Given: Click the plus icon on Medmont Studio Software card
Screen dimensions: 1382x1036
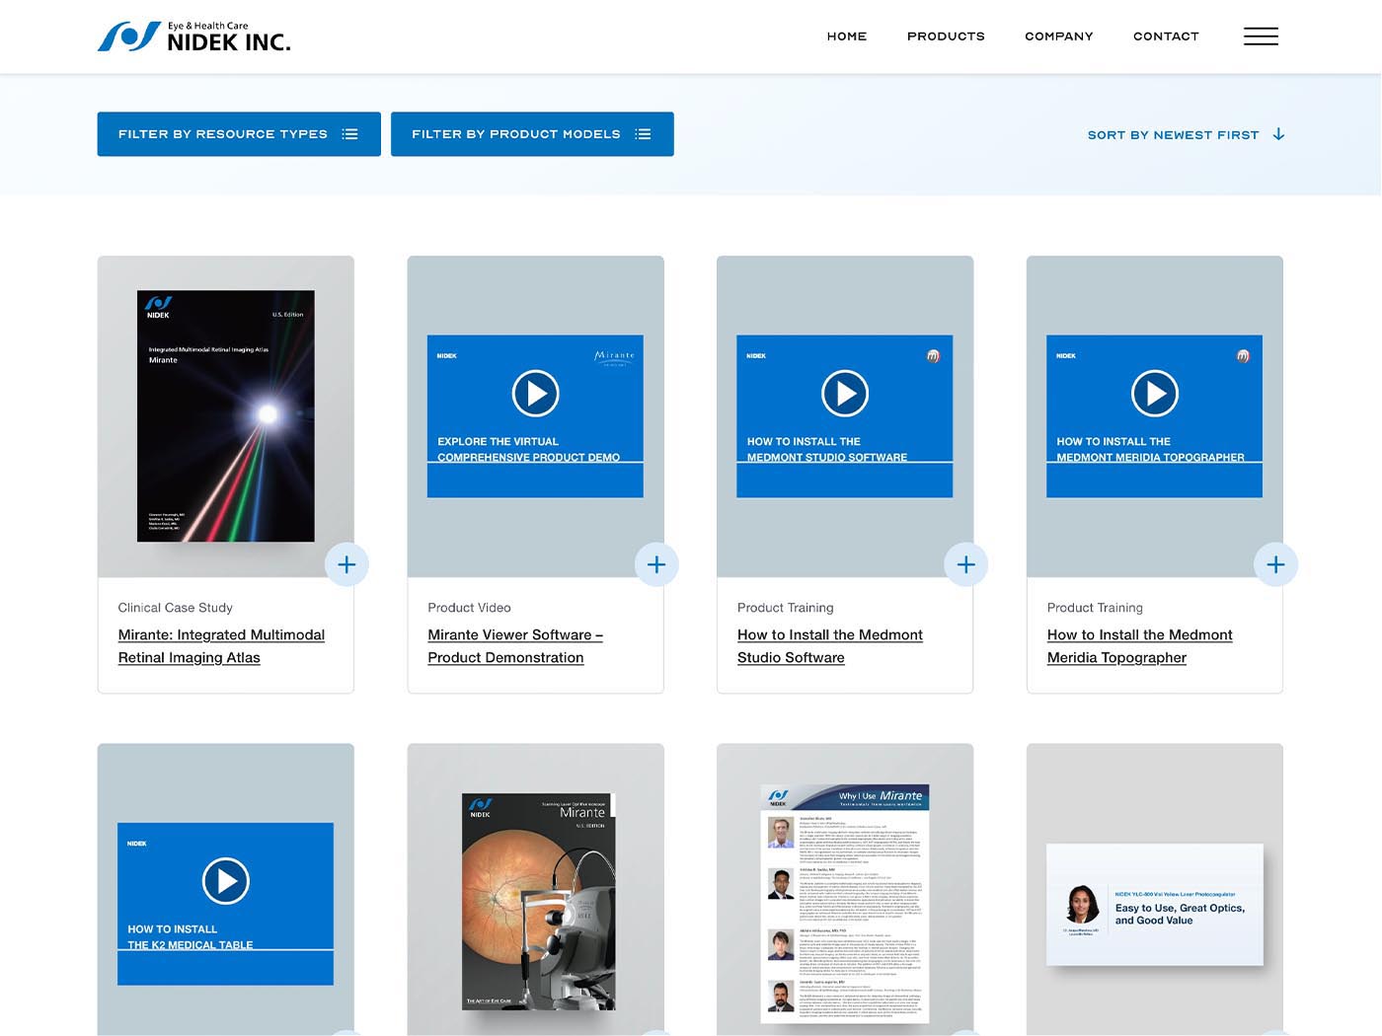Looking at the screenshot, I should click(966, 564).
